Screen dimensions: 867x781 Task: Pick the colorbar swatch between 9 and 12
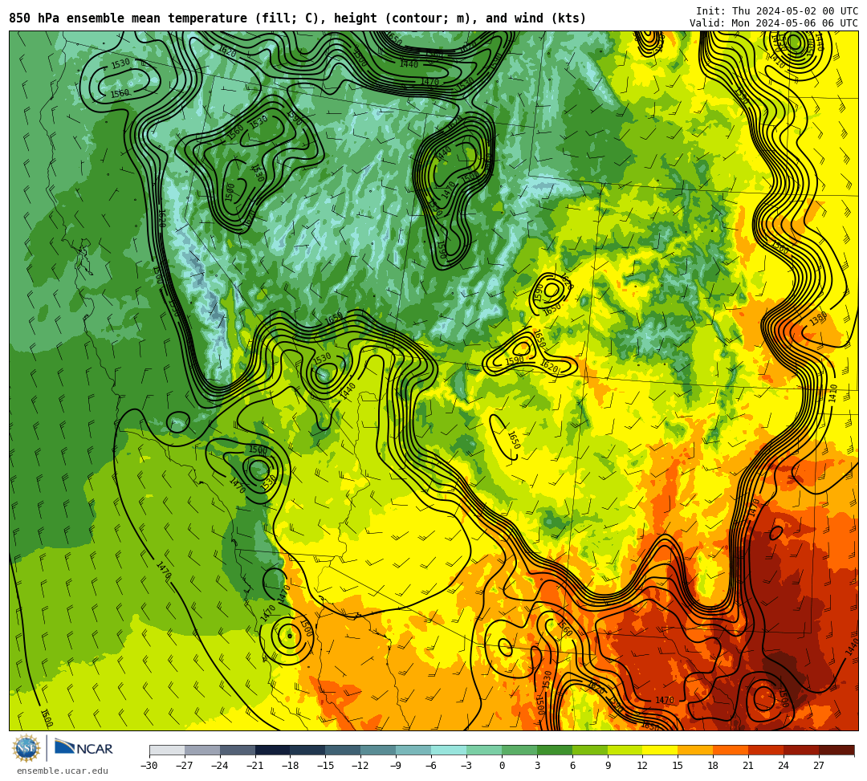[x=625, y=750]
